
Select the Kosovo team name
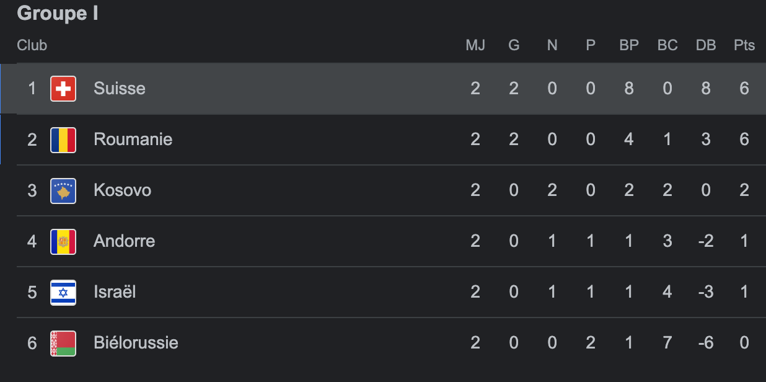[x=122, y=190]
